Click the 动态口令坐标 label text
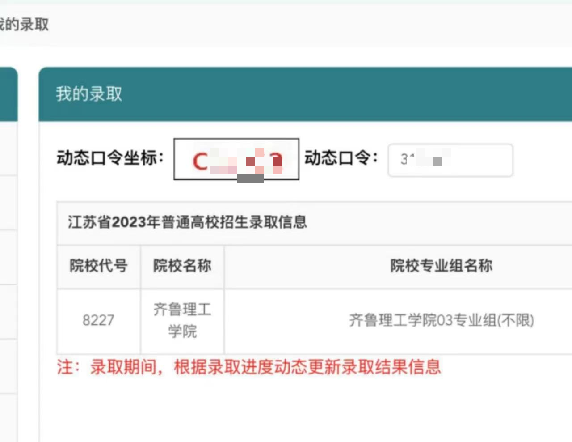This screenshot has width=572, height=442. coord(110,158)
